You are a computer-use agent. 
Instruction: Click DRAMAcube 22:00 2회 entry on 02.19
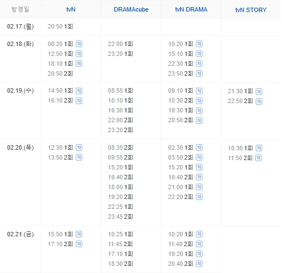point(120,120)
